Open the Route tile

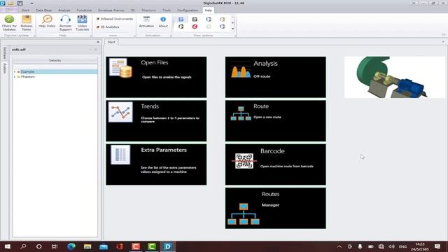click(x=275, y=121)
